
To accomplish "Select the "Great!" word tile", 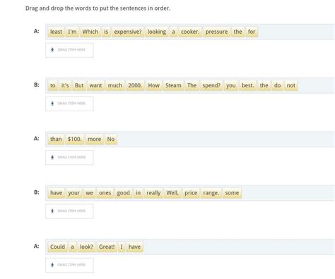I will [107, 247].
